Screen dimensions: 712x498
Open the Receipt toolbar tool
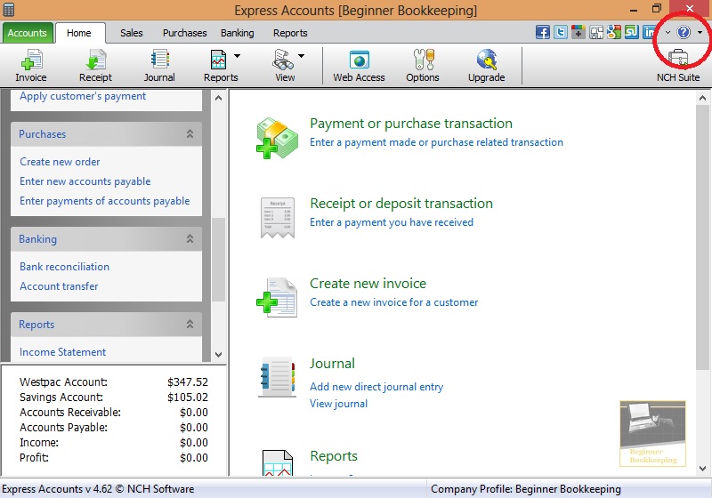click(x=95, y=60)
